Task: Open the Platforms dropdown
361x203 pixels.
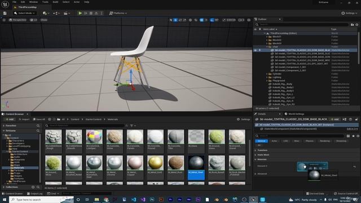Action: coord(118,13)
